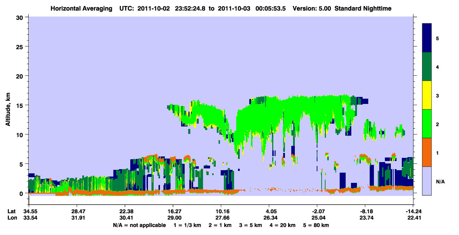This screenshot has width=459, height=235.
Task: Click the start time '23:52:24.8'
Action: pos(190,8)
